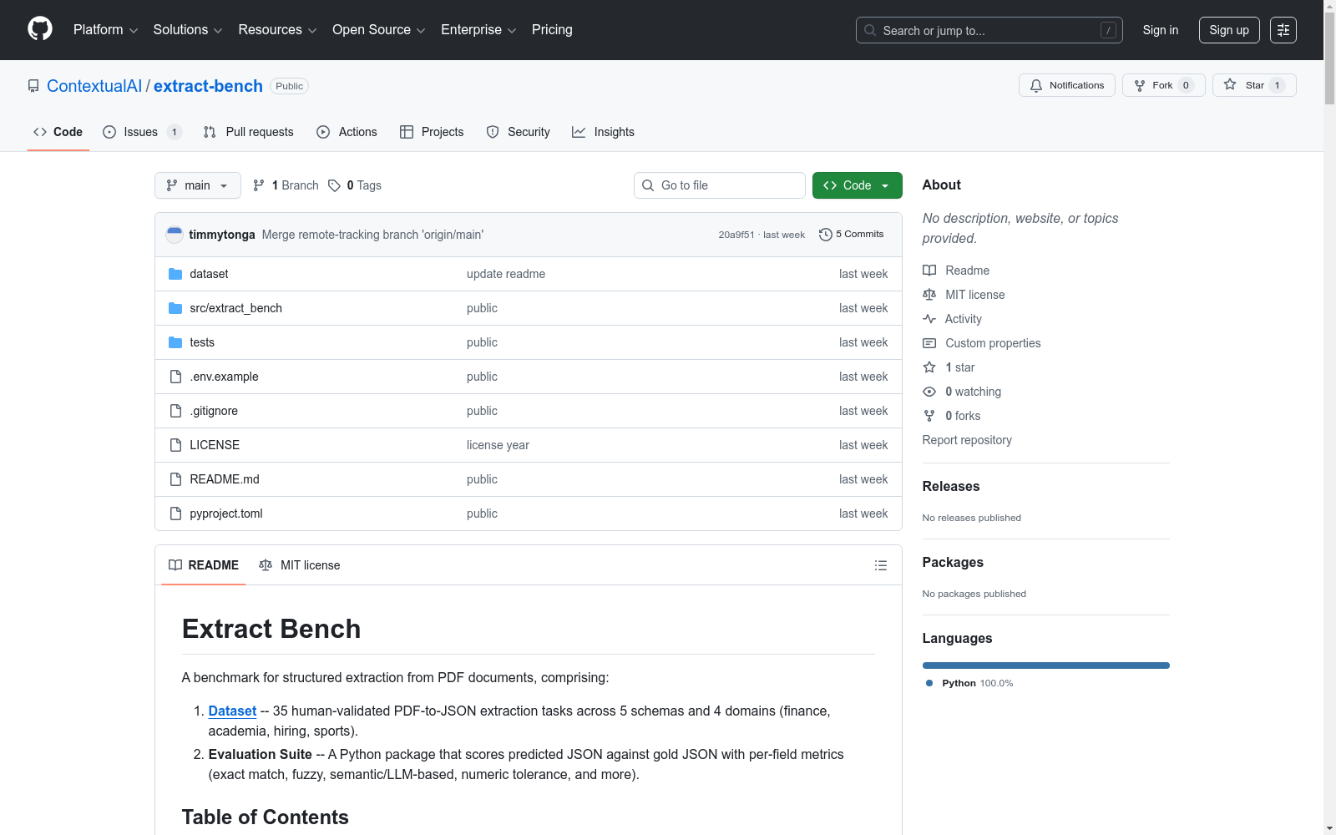Expand the Open Source menu
1336x835 pixels.
(379, 30)
